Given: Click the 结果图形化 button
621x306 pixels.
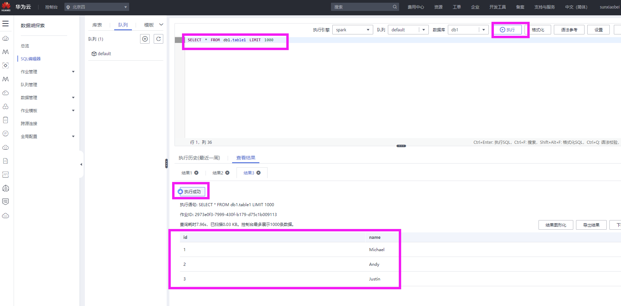Looking at the screenshot, I should point(556,225).
